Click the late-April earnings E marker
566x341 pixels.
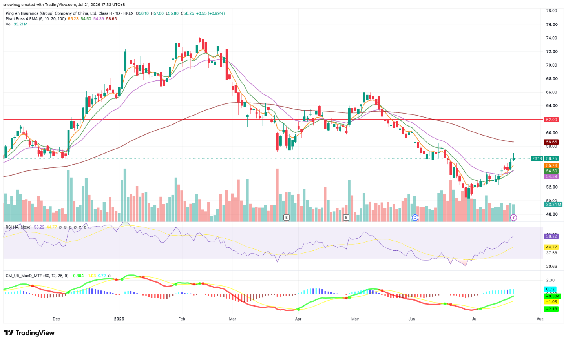[346, 217]
